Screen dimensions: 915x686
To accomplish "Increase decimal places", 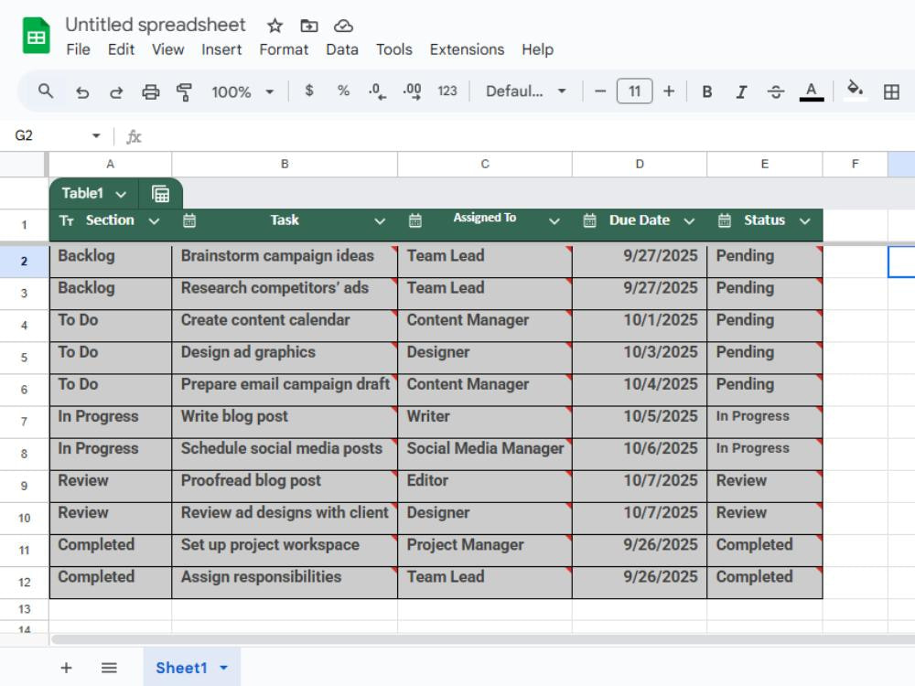I will 412,91.
